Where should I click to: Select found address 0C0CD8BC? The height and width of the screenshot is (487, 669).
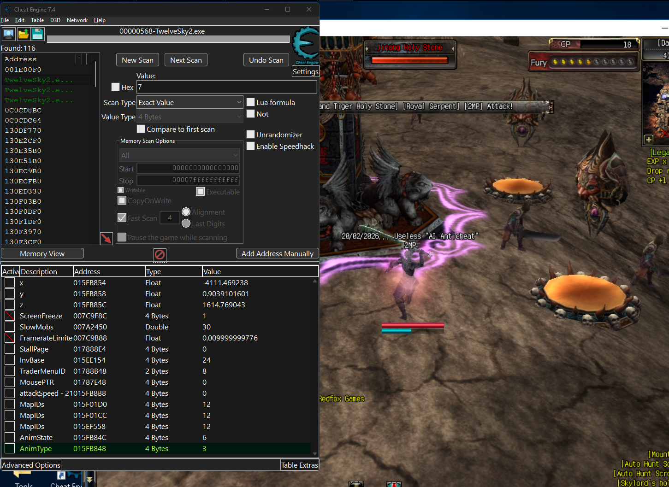click(x=23, y=110)
